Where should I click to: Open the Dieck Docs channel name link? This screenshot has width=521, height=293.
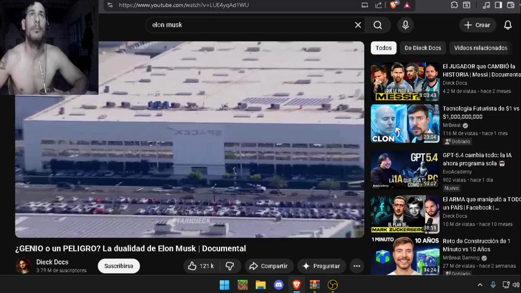[x=52, y=262]
